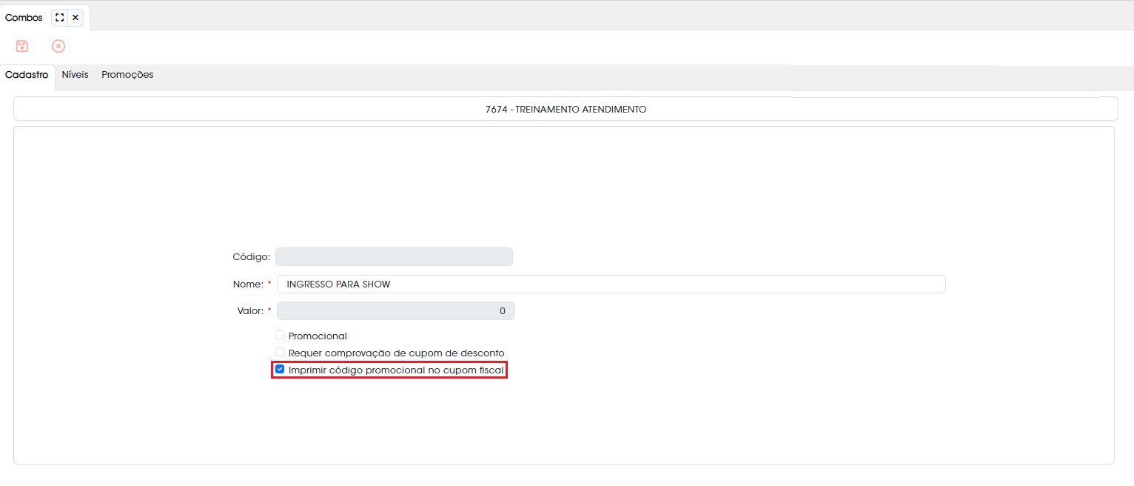The width and height of the screenshot is (1134, 486).
Task: Open the Promoções tab
Action: pos(127,75)
